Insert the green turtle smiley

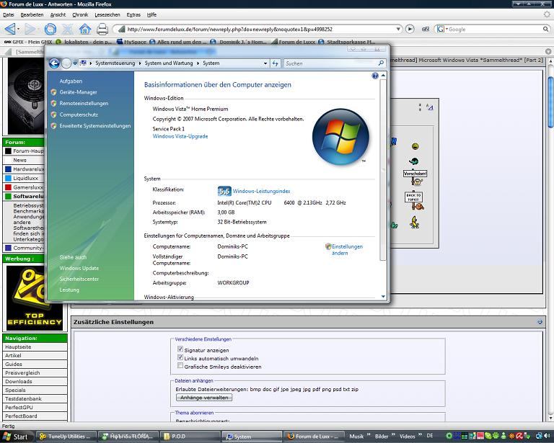pos(414,161)
